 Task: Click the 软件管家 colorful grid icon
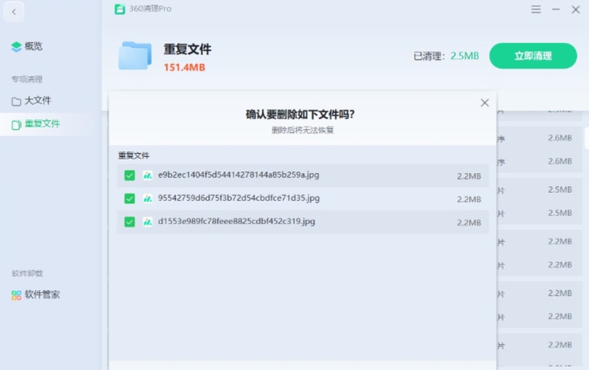click(16, 295)
